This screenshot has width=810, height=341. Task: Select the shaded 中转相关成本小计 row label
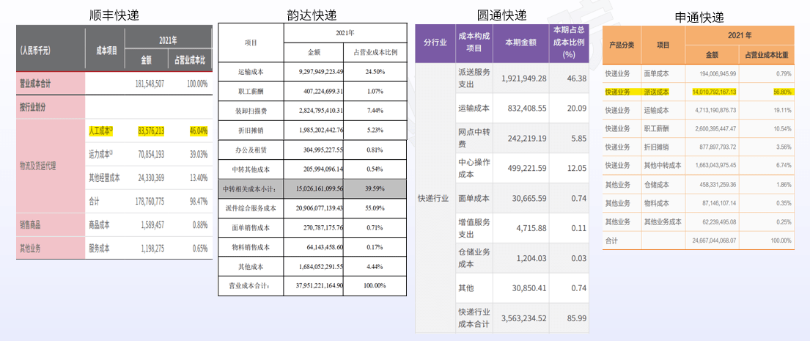coord(250,189)
